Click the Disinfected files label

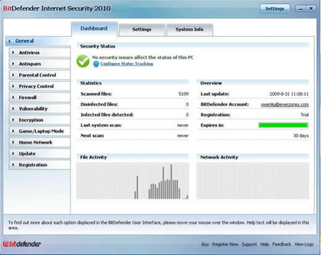point(99,104)
